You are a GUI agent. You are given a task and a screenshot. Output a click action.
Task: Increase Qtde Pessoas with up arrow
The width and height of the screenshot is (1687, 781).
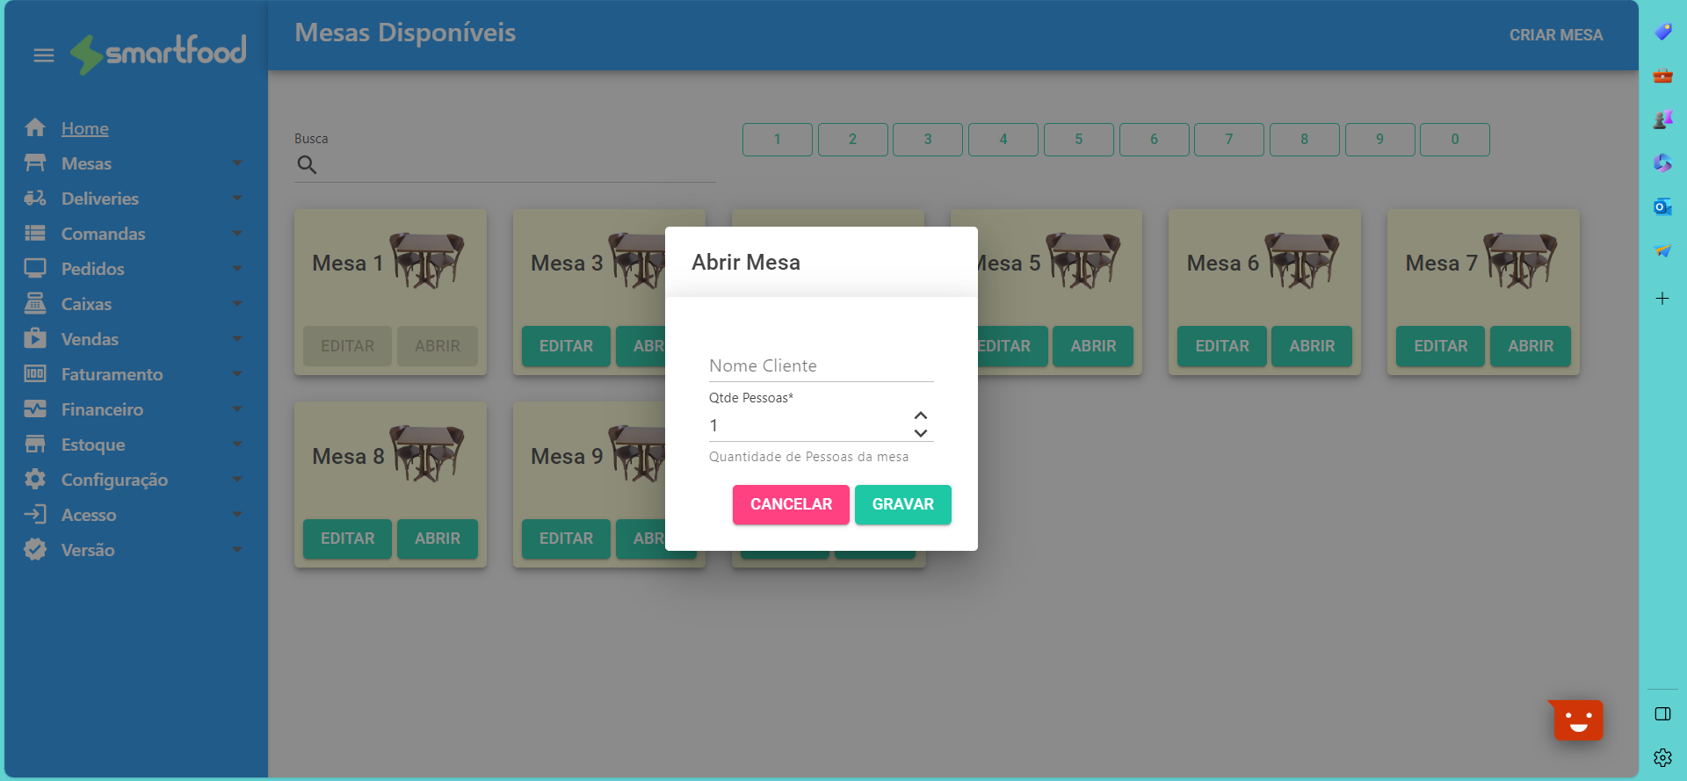coord(921,416)
